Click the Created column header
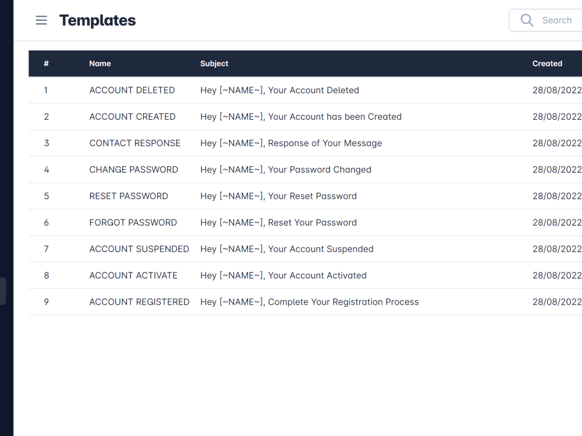The width and height of the screenshot is (582, 436). click(547, 63)
